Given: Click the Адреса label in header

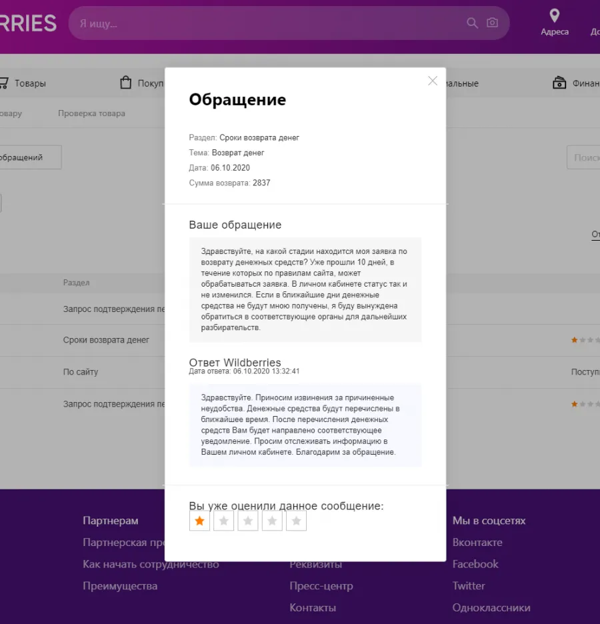Looking at the screenshot, I should coord(555,32).
